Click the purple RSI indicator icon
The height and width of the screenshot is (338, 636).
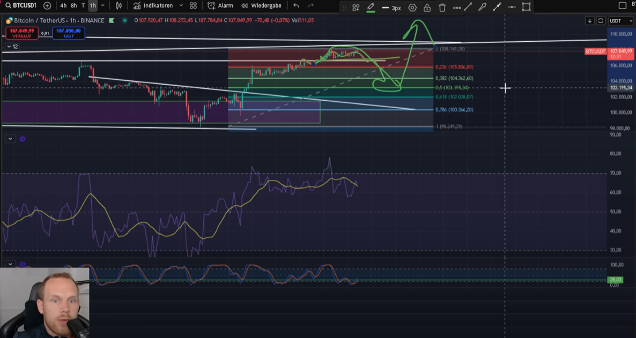(x=23, y=139)
